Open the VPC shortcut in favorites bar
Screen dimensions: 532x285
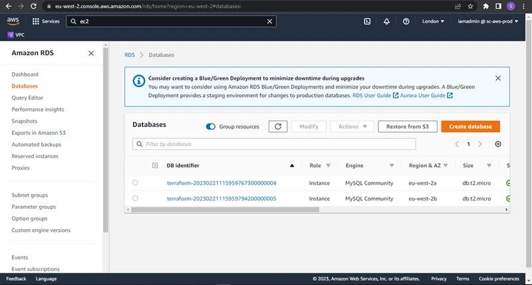[x=16, y=35]
